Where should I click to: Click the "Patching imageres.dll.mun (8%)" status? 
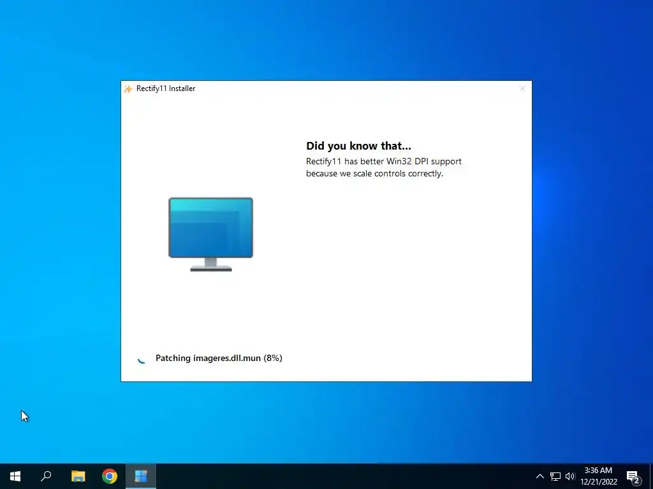tap(219, 358)
